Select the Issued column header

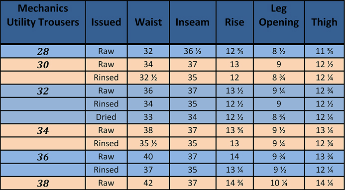(106, 22)
